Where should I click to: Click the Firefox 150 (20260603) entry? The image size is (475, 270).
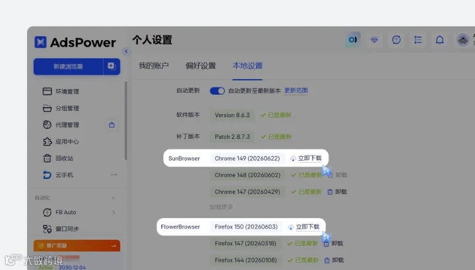[x=246, y=227]
